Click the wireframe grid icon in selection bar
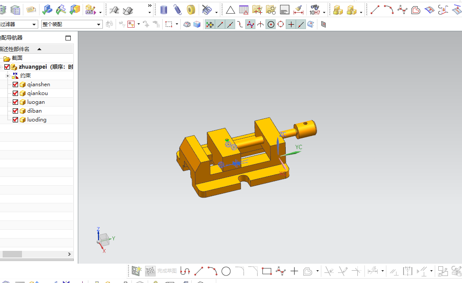This screenshot has height=283, width=462. click(x=324, y=25)
